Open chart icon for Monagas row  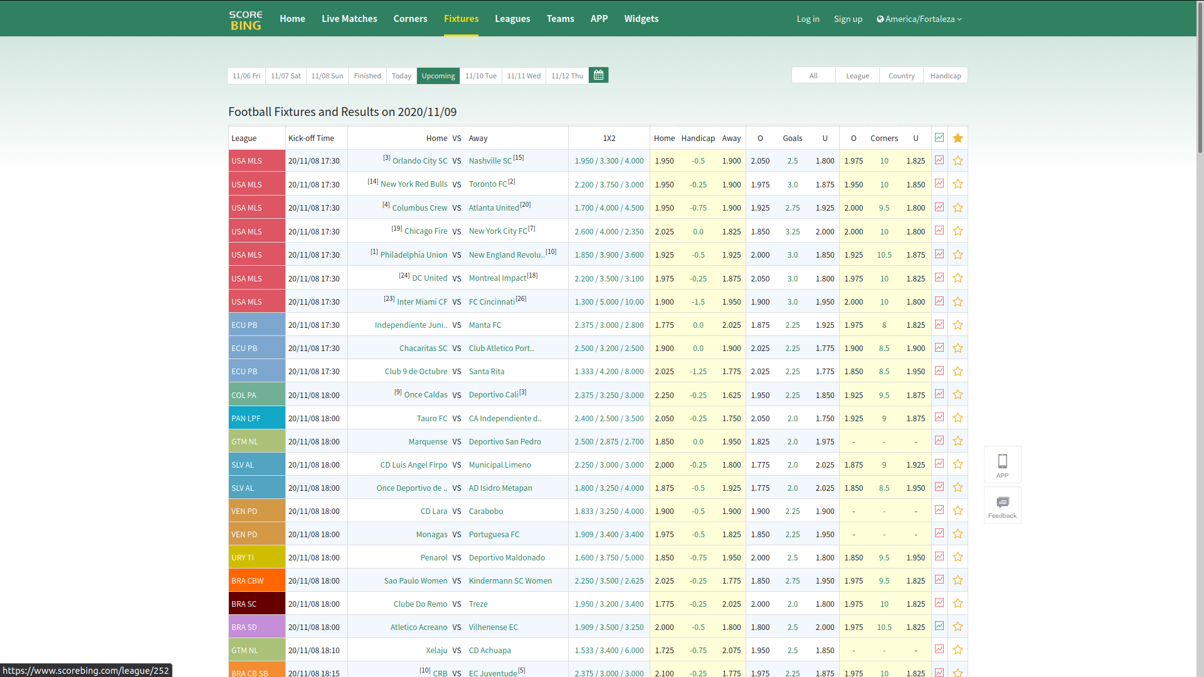[x=939, y=533]
